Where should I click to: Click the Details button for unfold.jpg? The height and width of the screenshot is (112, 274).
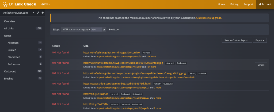click(x=261, y=65)
